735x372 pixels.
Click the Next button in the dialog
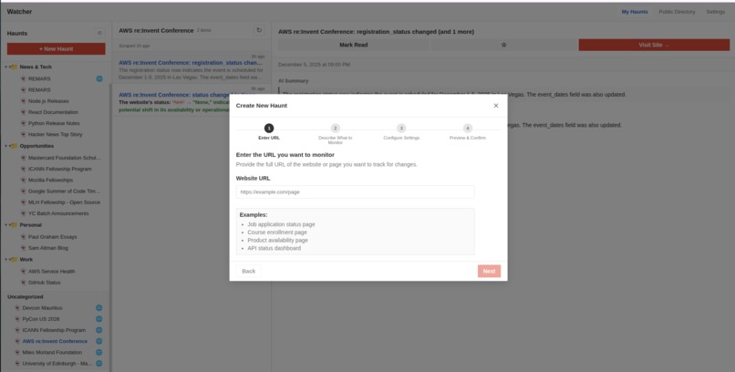tap(489, 272)
